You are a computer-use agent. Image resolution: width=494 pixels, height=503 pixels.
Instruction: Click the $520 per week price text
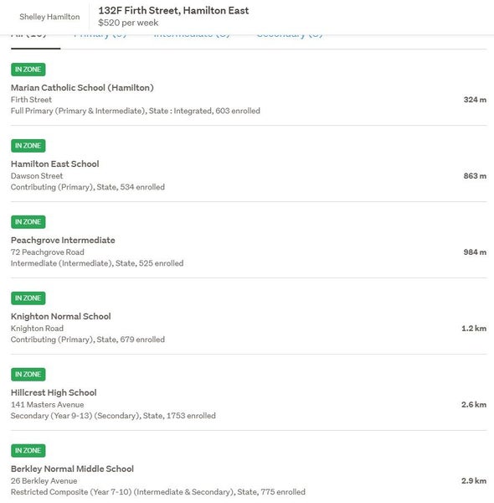(128, 23)
